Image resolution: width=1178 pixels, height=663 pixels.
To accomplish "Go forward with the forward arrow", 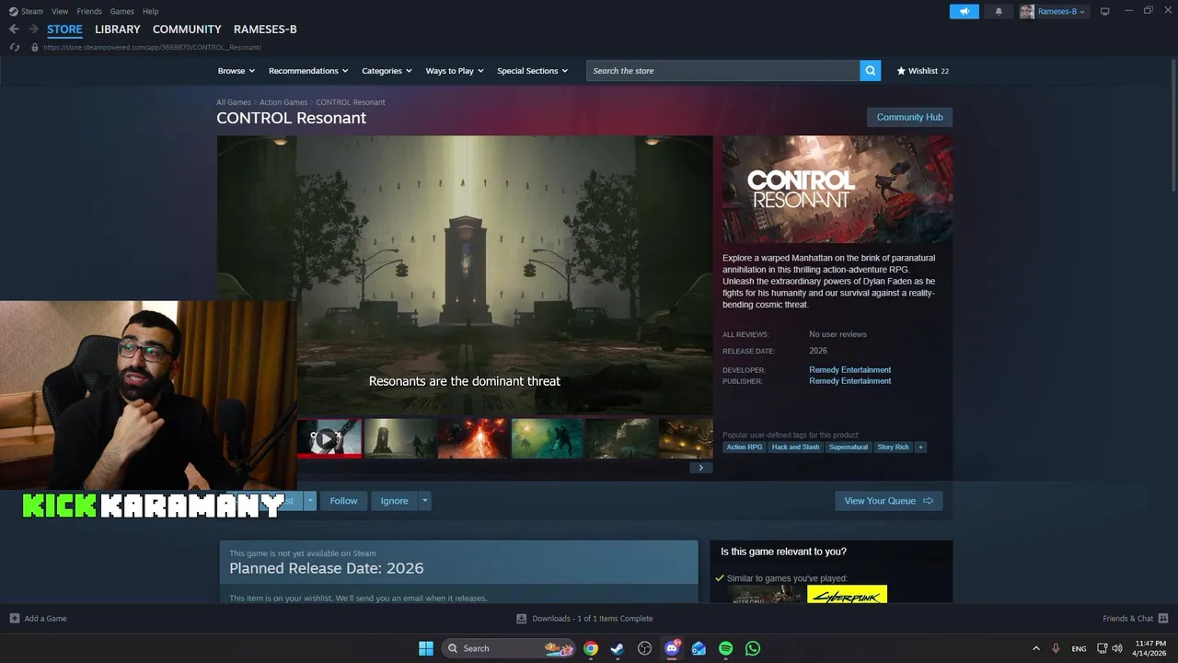I will (33, 29).
